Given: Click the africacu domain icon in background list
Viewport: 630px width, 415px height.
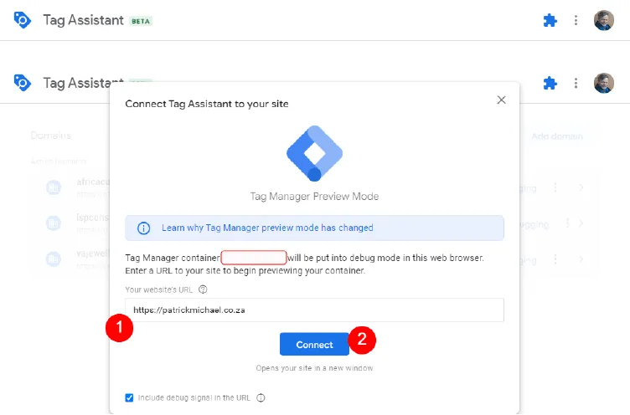Looking at the screenshot, I should point(54,187).
